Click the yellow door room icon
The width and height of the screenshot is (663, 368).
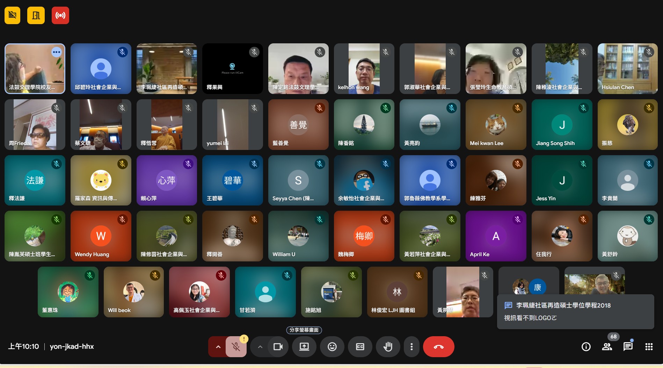(36, 15)
